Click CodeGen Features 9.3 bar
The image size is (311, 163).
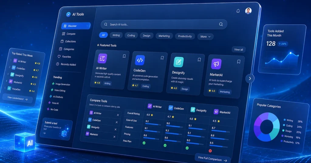[x=173, y=134]
